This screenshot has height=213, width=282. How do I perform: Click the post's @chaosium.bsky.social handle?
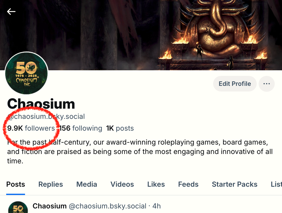click(108, 206)
